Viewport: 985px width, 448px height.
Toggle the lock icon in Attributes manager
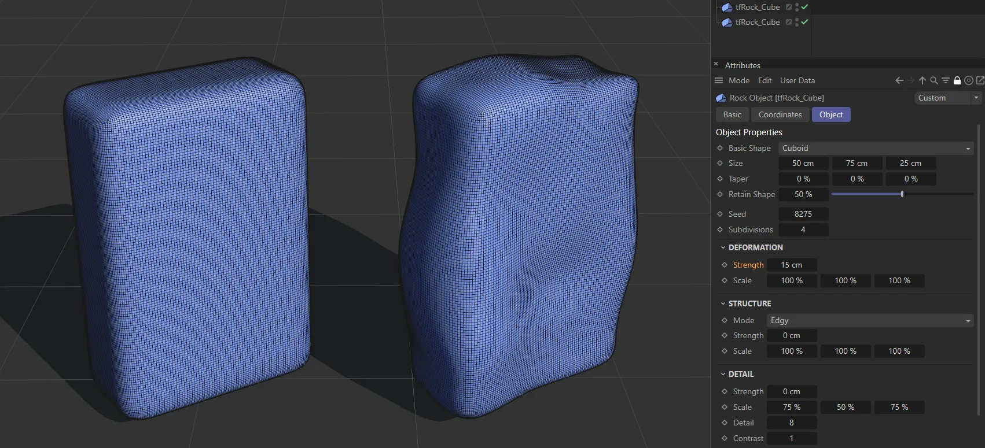957,80
